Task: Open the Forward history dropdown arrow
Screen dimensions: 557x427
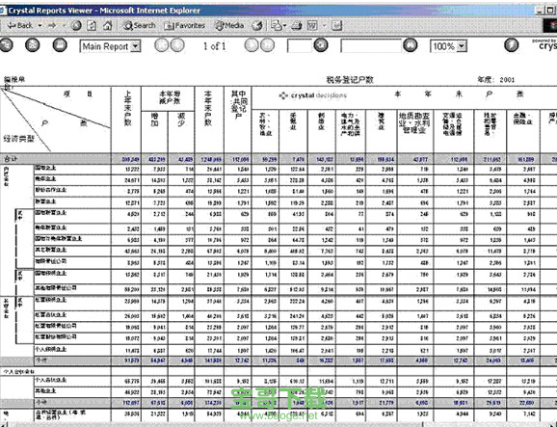Action: click(64, 26)
